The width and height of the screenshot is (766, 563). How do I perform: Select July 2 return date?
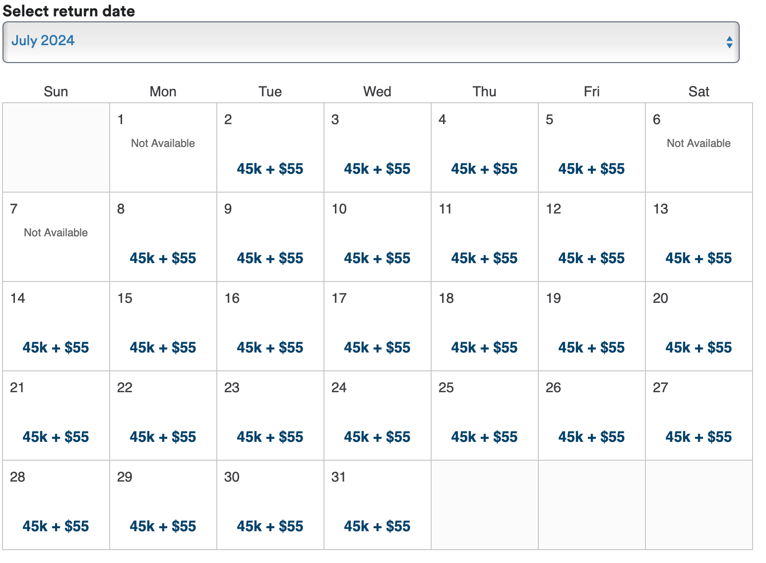270,169
